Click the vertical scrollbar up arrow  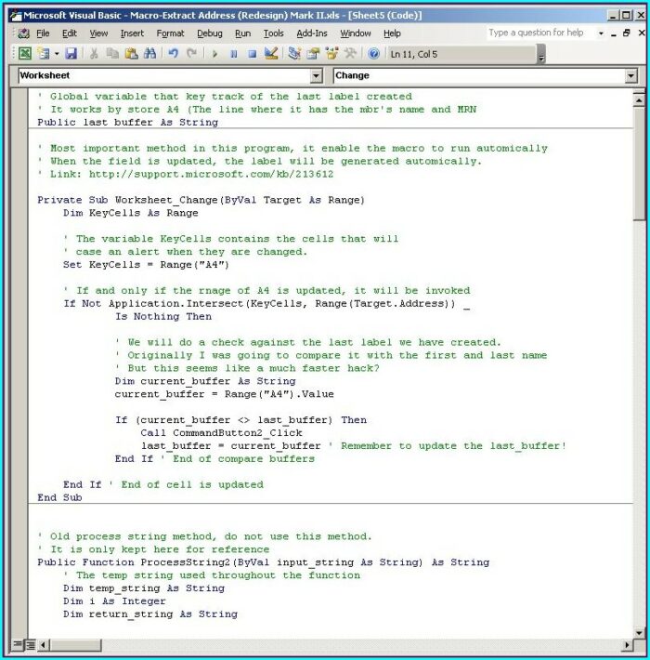coord(639,100)
